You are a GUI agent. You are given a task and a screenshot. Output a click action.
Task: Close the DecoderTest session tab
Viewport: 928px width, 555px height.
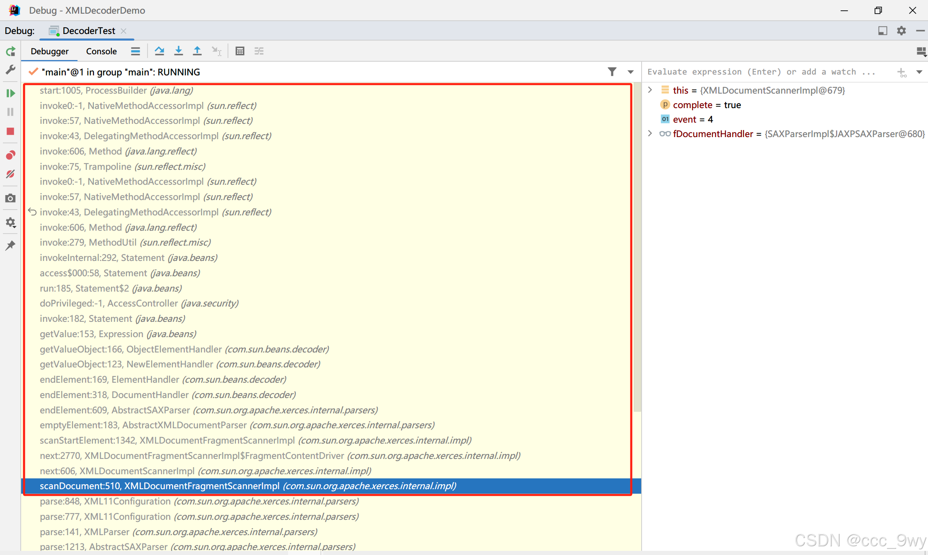tap(124, 31)
